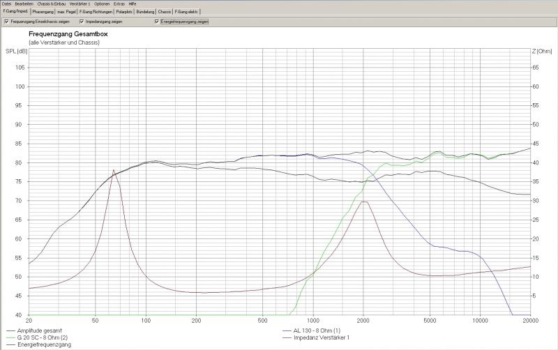Open the Extras menu
The image size is (558, 350).
119,4
